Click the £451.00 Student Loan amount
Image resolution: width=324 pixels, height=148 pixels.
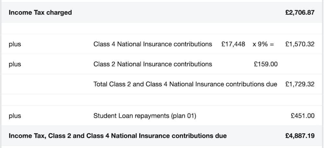(x=303, y=116)
